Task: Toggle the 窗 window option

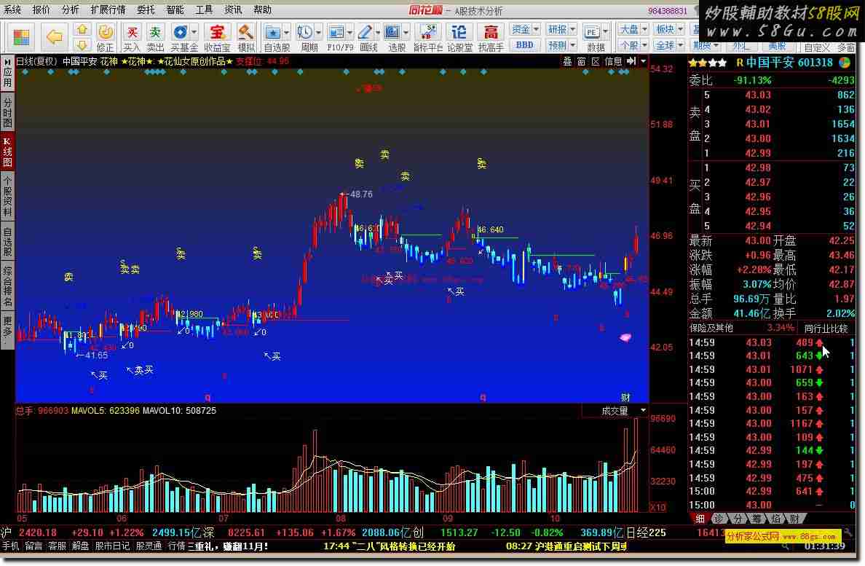Action: 582,62
